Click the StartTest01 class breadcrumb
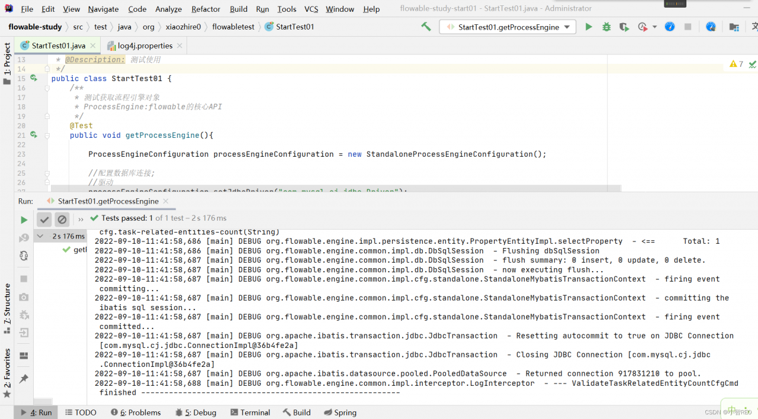758x419 pixels. [x=290, y=27]
